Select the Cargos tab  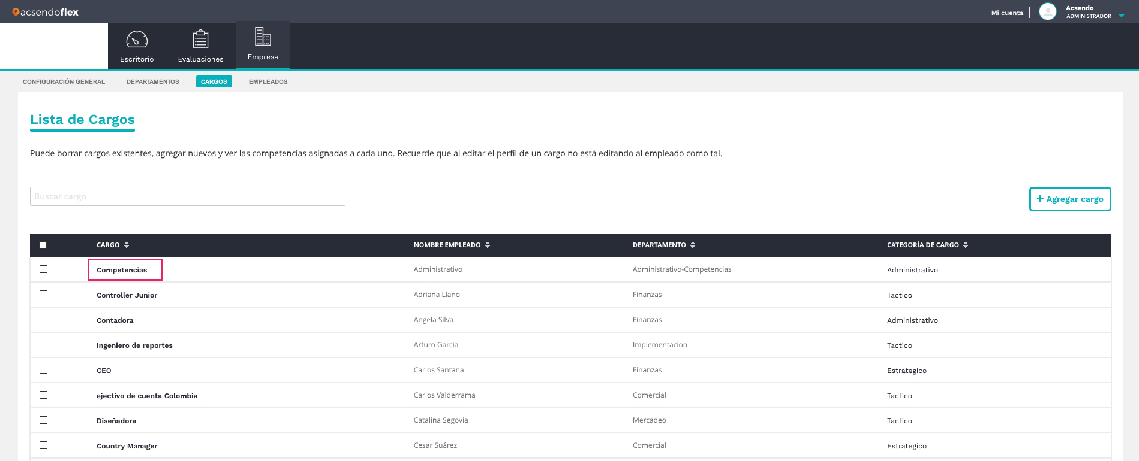214,81
